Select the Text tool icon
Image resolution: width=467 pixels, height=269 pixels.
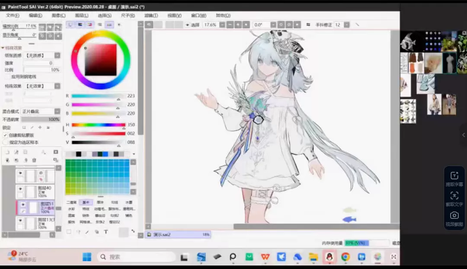(x=106, y=232)
